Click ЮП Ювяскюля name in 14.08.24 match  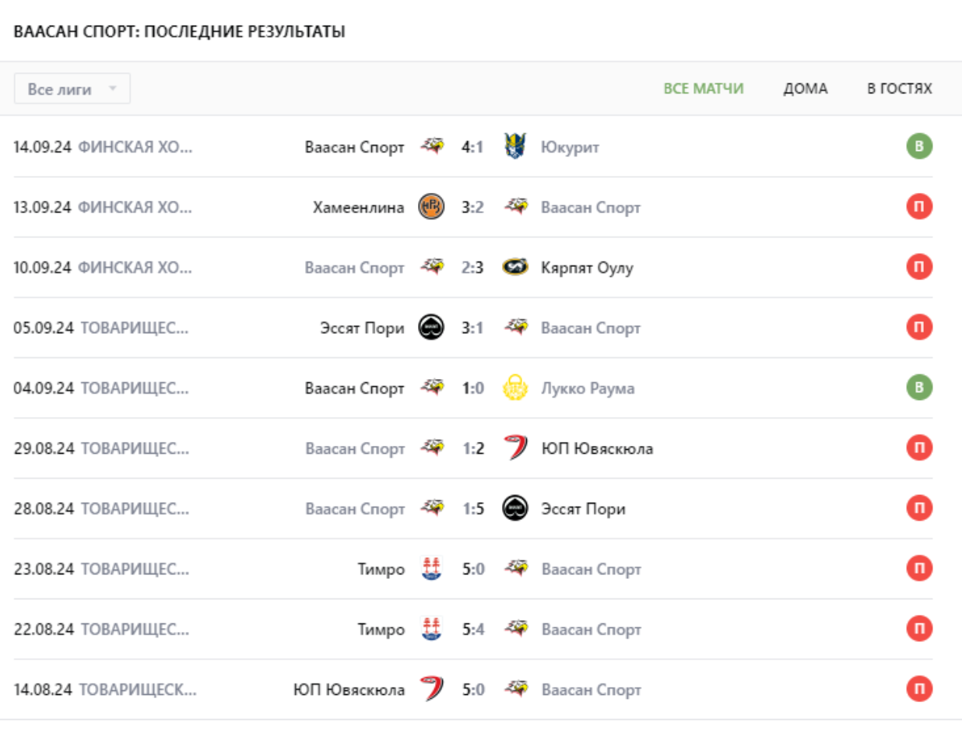[349, 690]
